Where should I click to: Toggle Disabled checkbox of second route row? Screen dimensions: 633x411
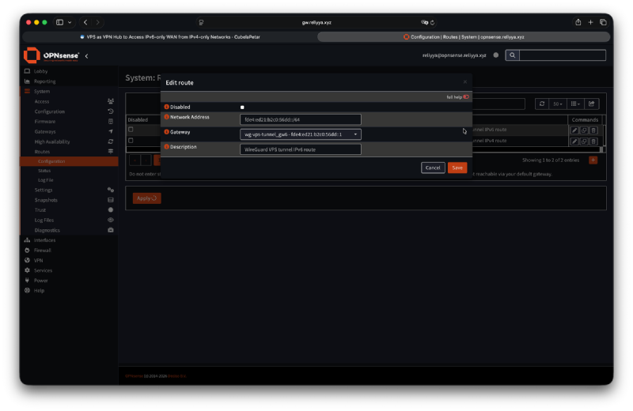(x=131, y=141)
